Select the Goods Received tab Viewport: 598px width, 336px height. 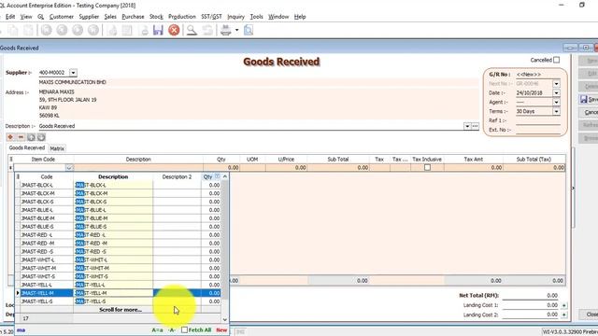tap(27, 147)
